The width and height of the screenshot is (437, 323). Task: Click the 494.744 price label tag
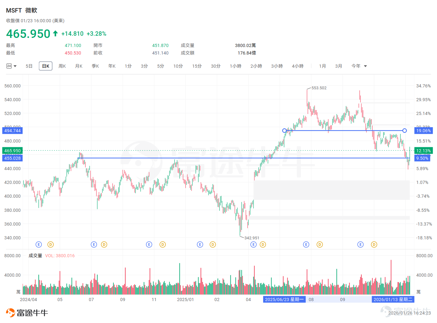pos(13,131)
